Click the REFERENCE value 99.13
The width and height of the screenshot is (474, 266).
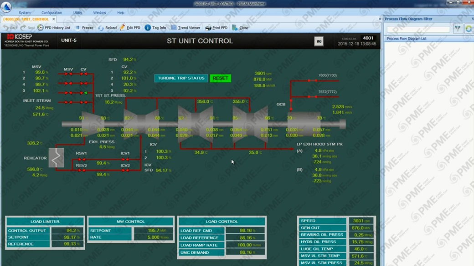[70, 244]
